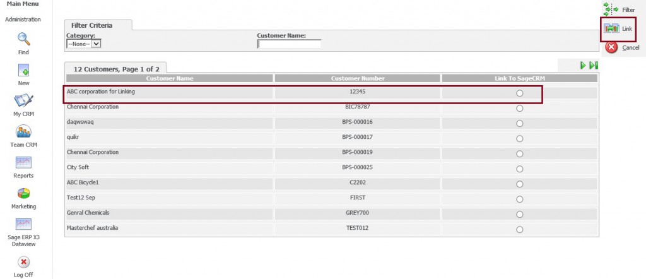Click the Filter button label

[x=629, y=9]
